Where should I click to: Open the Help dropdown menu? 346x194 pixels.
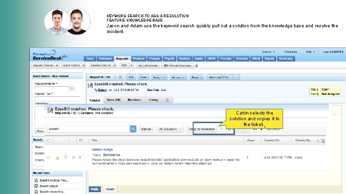click(310, 52)
